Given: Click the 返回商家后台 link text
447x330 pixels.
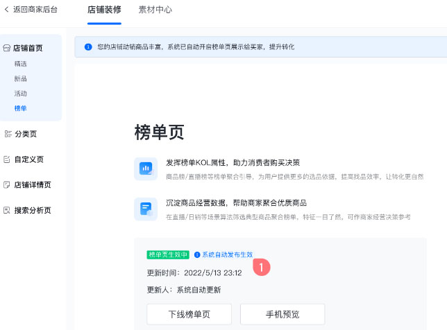Looking at the screenshot, I should pyautogui.click(x=35, y=10).
